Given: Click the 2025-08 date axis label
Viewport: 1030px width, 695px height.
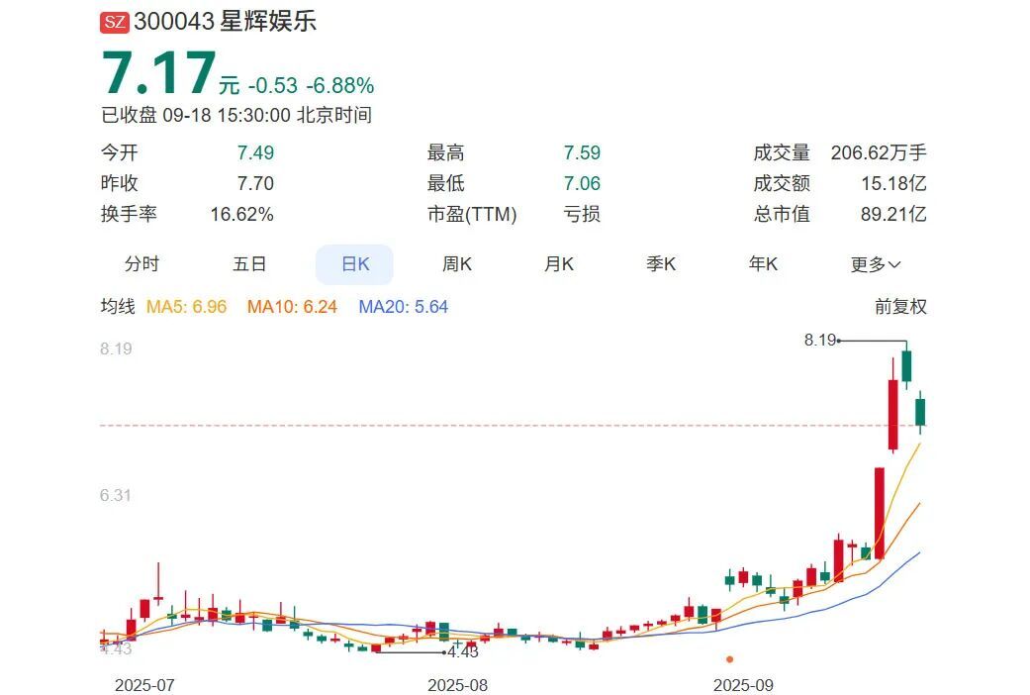Looking at the screenshot, I should tap(458, 684).
